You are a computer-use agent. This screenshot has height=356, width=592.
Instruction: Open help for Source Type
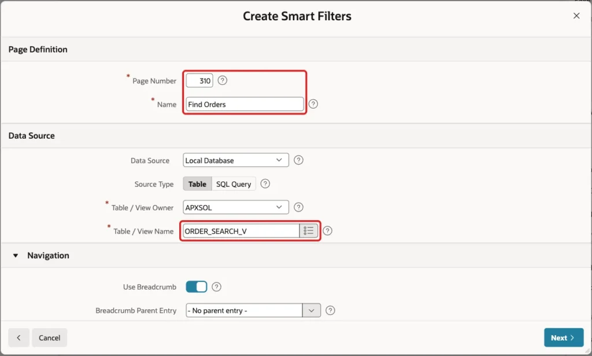265,184
